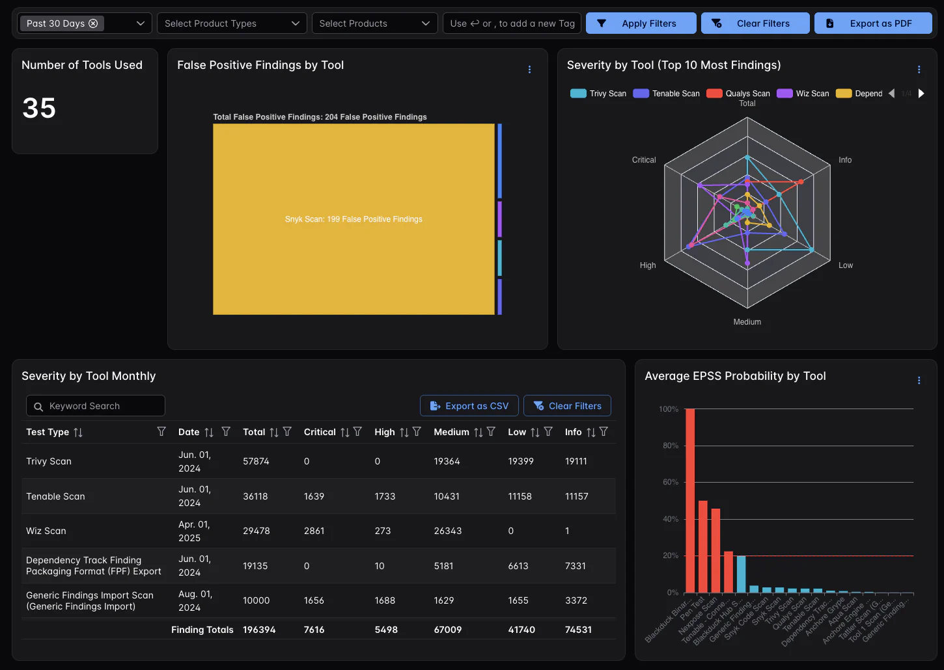This screenshot has width=944, height=670.
Task: Click the Keyword Search input field
Action: [x=96, y=406]
